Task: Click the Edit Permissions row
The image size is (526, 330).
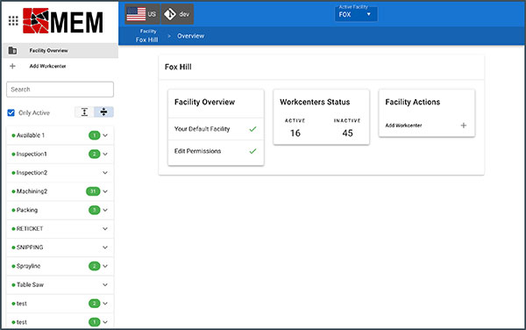Action: pyautogui.click(x=216, y=151)
